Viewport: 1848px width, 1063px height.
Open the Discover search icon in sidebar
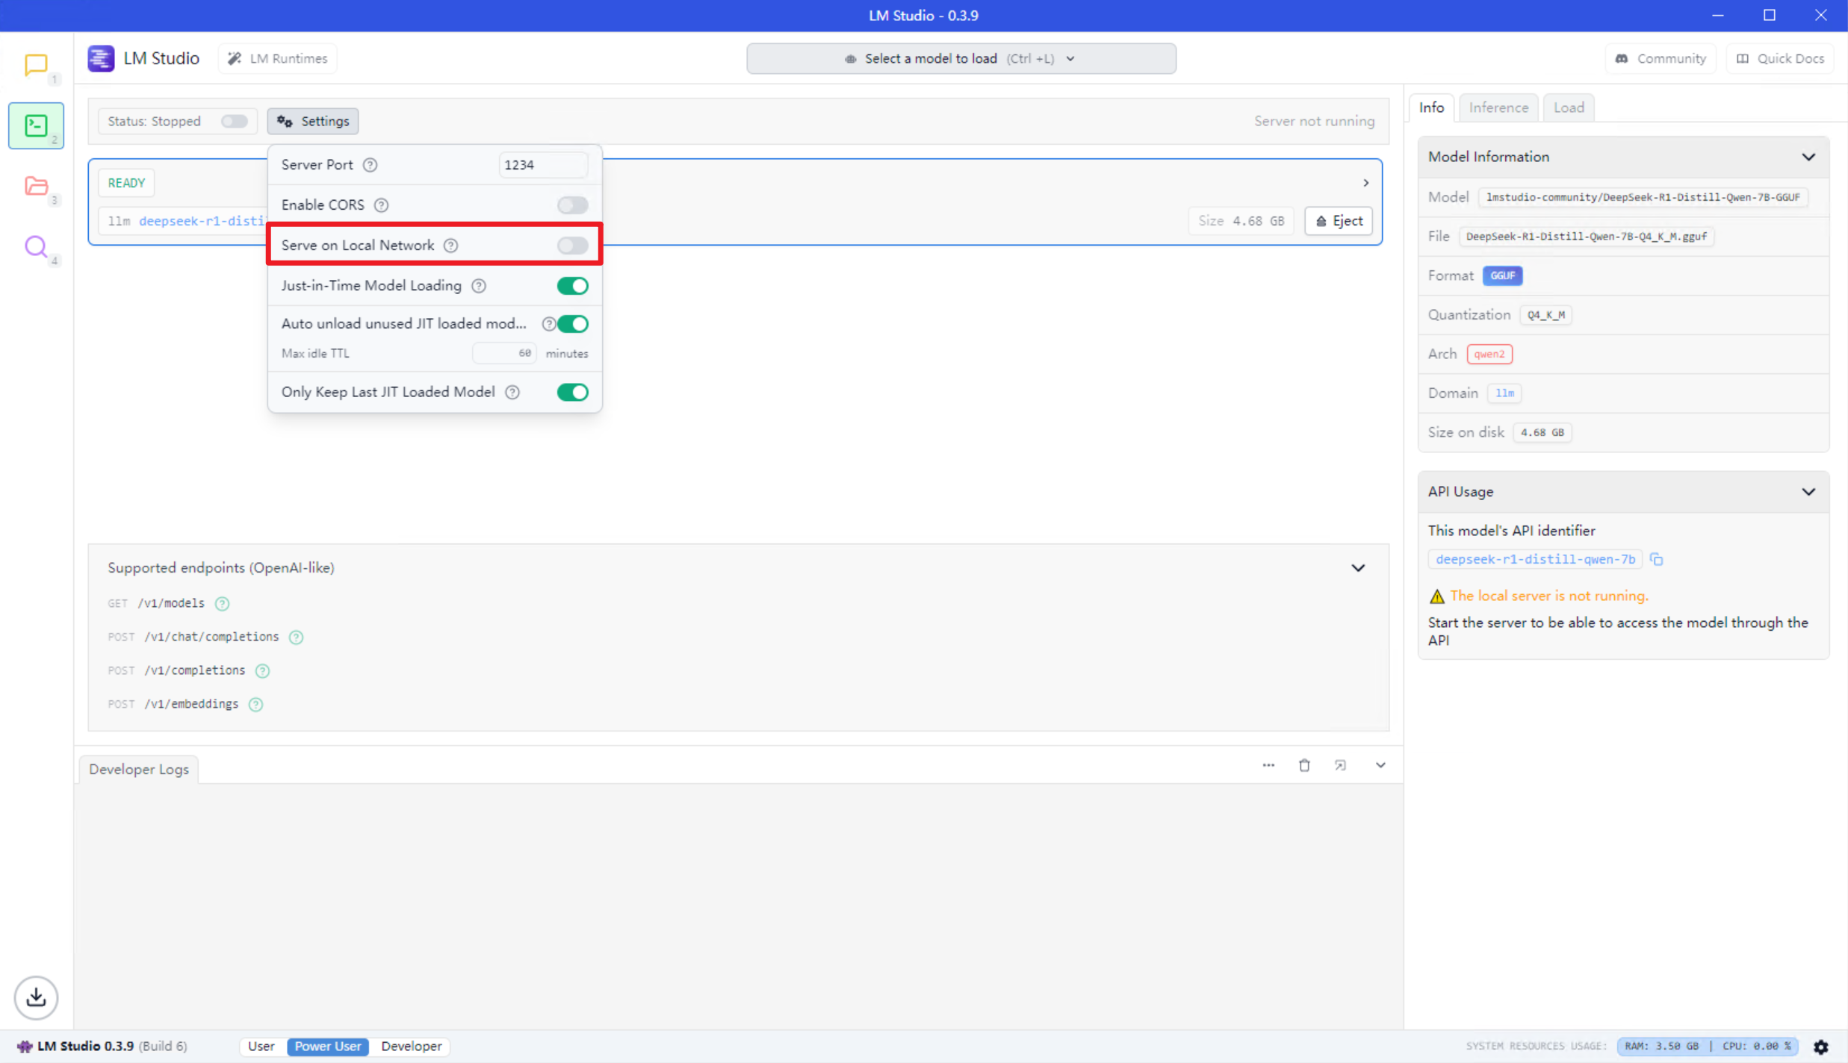coord(36,246)
